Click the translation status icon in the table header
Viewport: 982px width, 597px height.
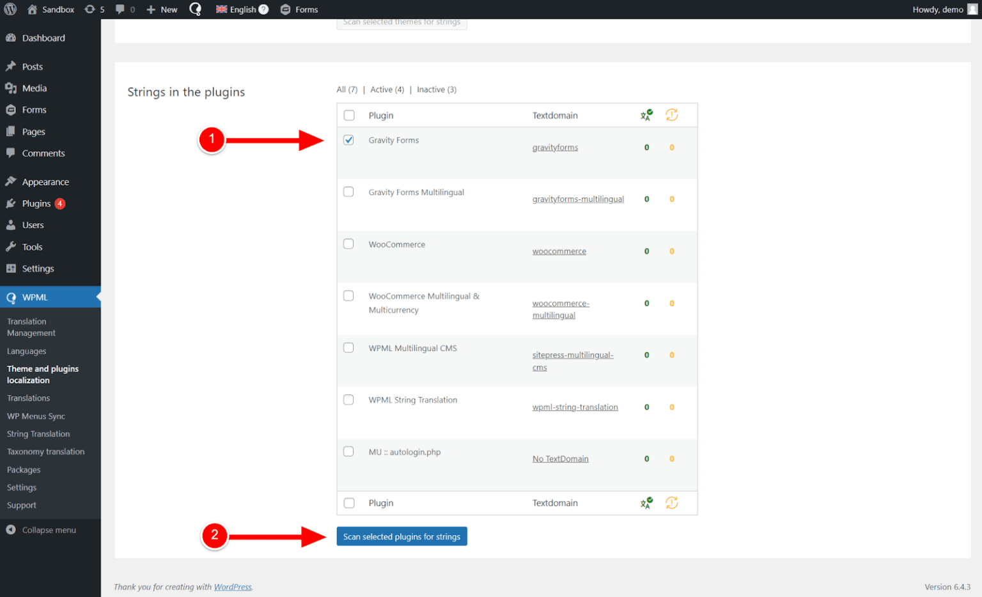tap(646, 115)
